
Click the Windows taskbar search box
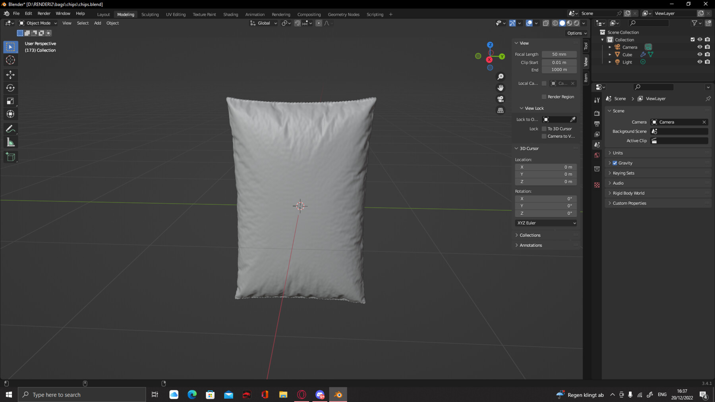click(x=82, y=394)
